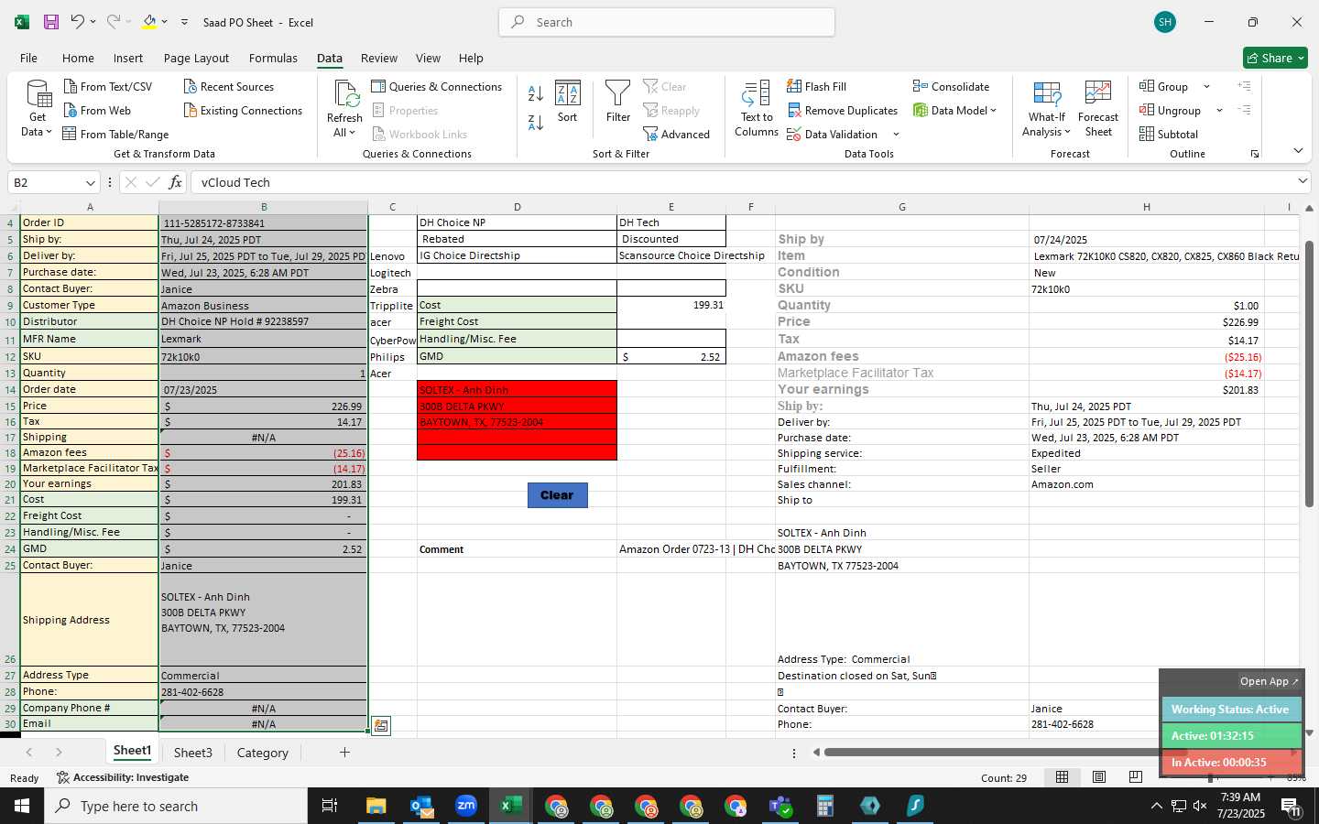Sort Z to A descending
Viewport: 1319px width, 824px height.
[536, 123]
